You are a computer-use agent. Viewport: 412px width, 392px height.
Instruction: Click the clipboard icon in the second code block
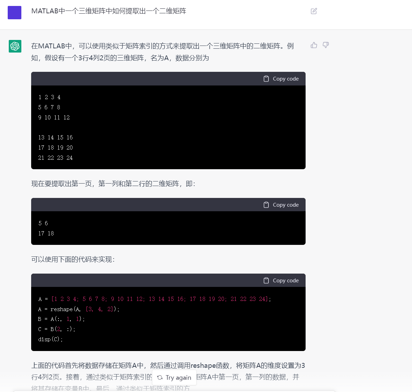coord(266,205)
